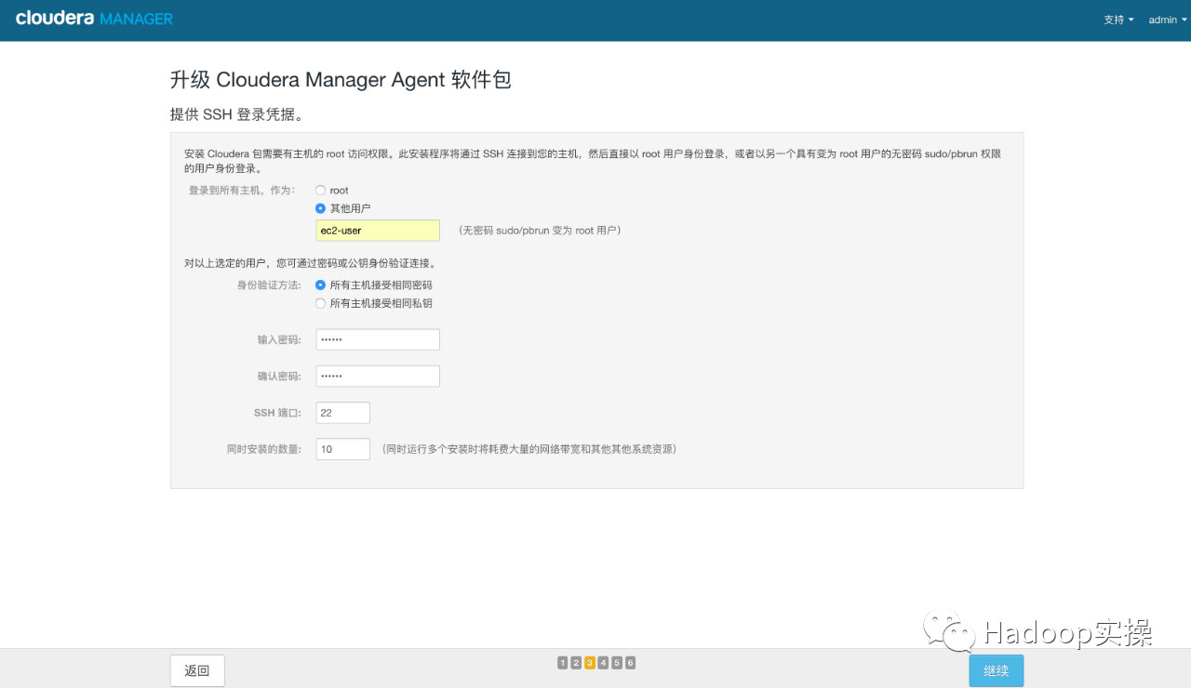Choose 所有主机接受相同私钥 authentication option

click(321, 303)
